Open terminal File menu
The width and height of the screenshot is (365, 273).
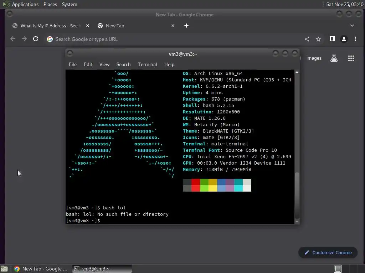(x=73, y=65)
